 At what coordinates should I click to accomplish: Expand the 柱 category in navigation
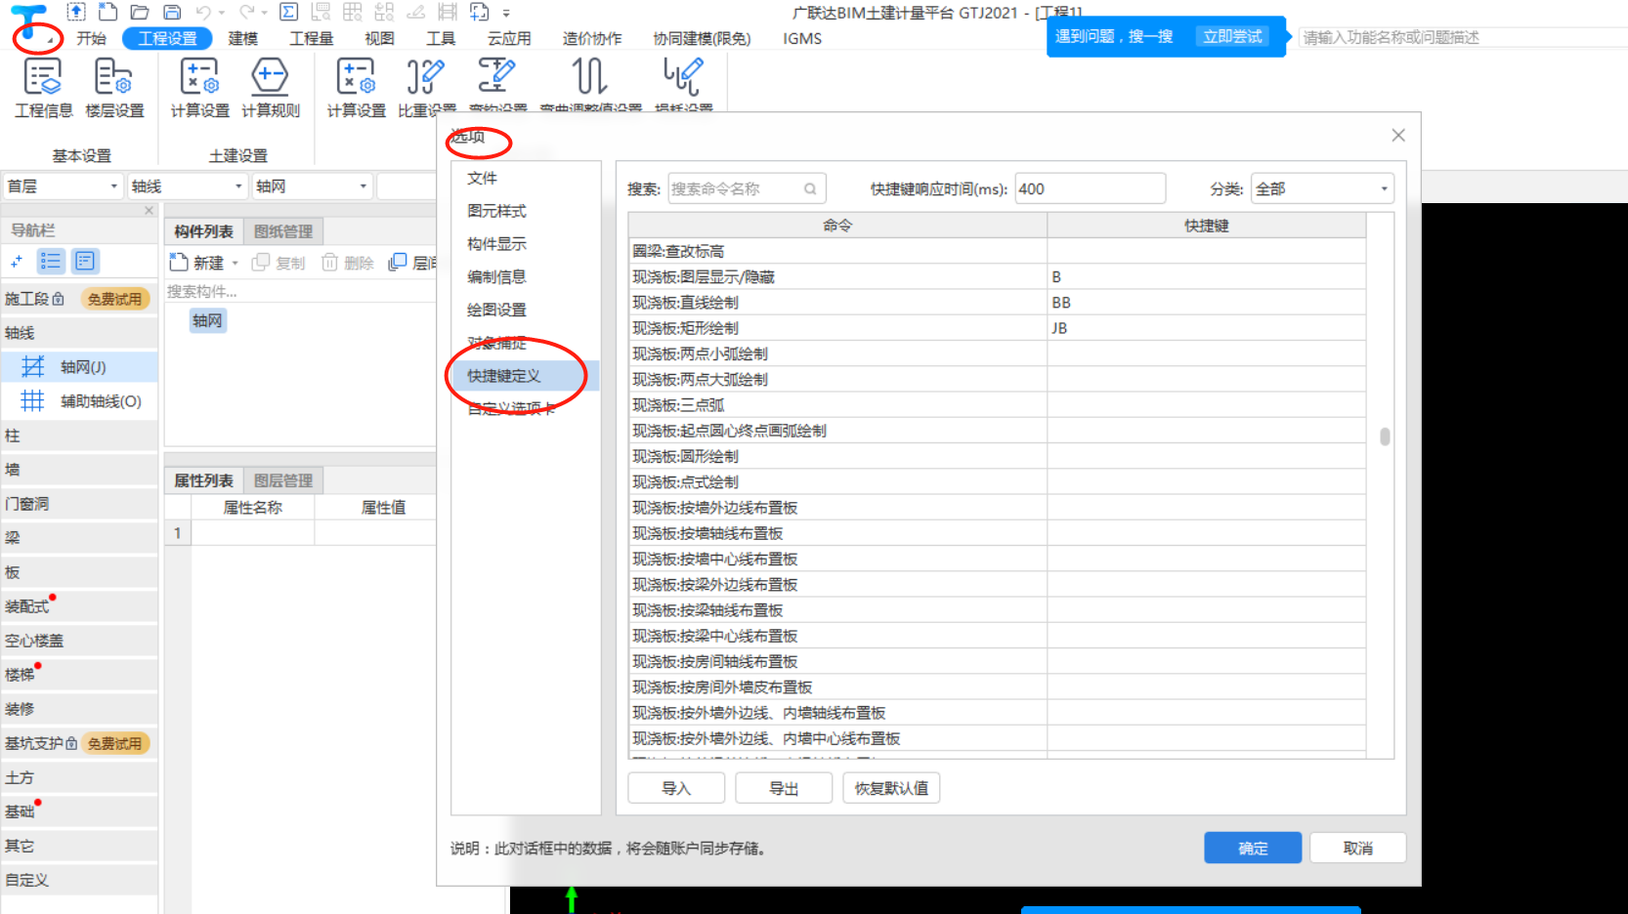pos(79,436)
